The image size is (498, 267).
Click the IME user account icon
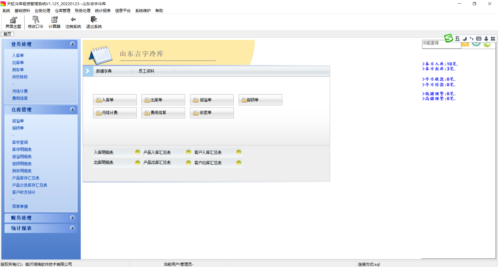486,39
